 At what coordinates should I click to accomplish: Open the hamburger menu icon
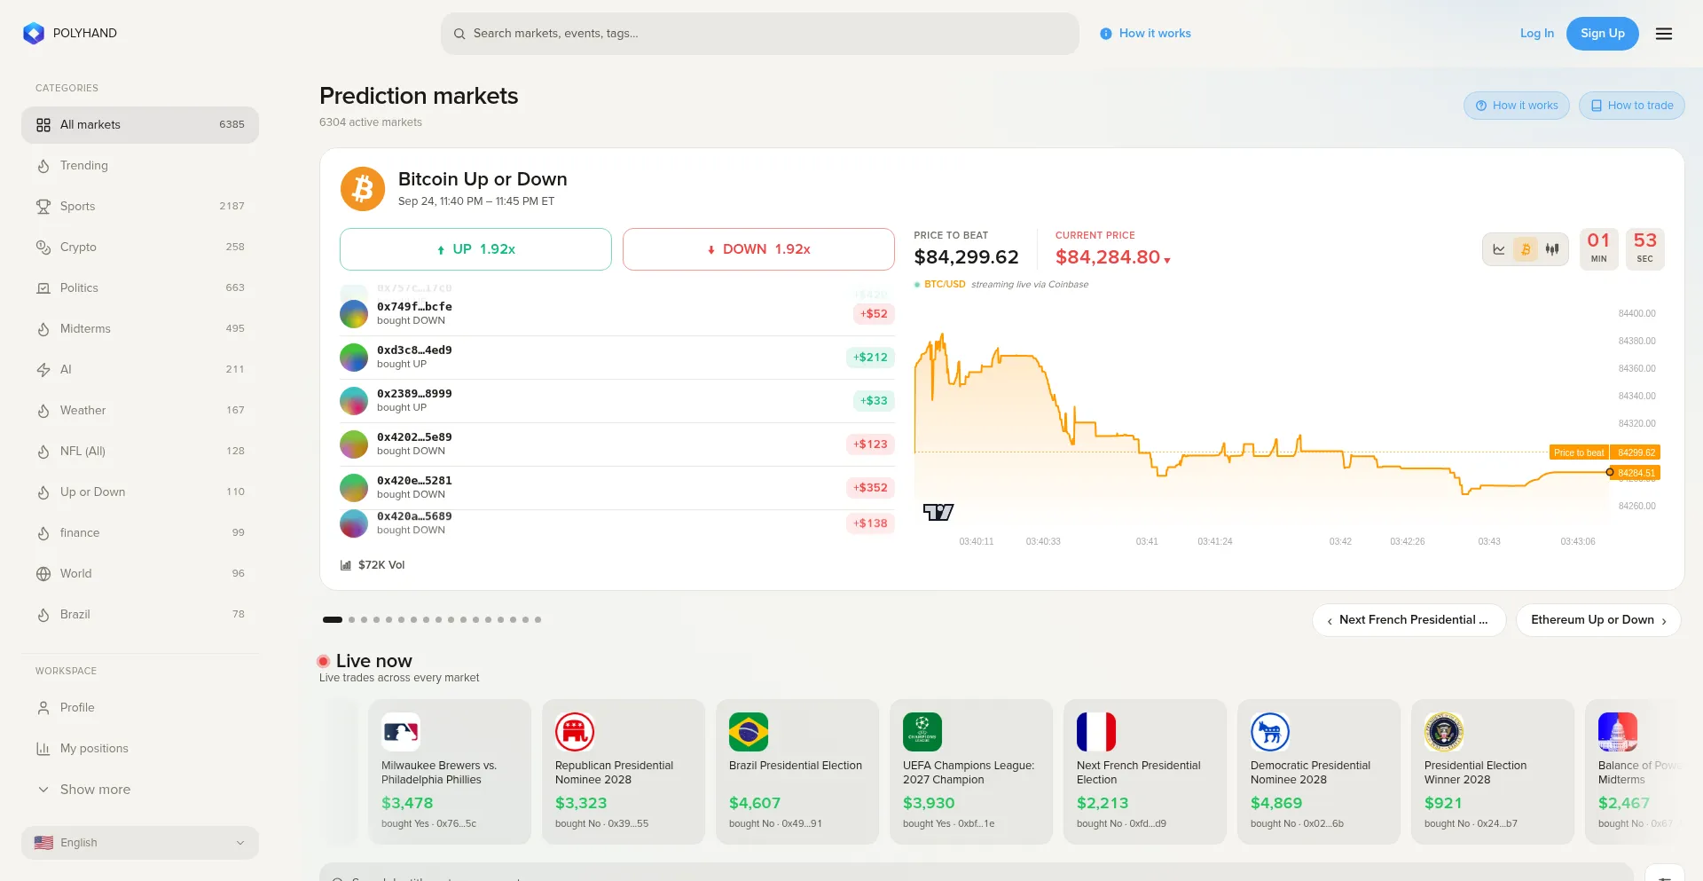tap(1664, 34)
